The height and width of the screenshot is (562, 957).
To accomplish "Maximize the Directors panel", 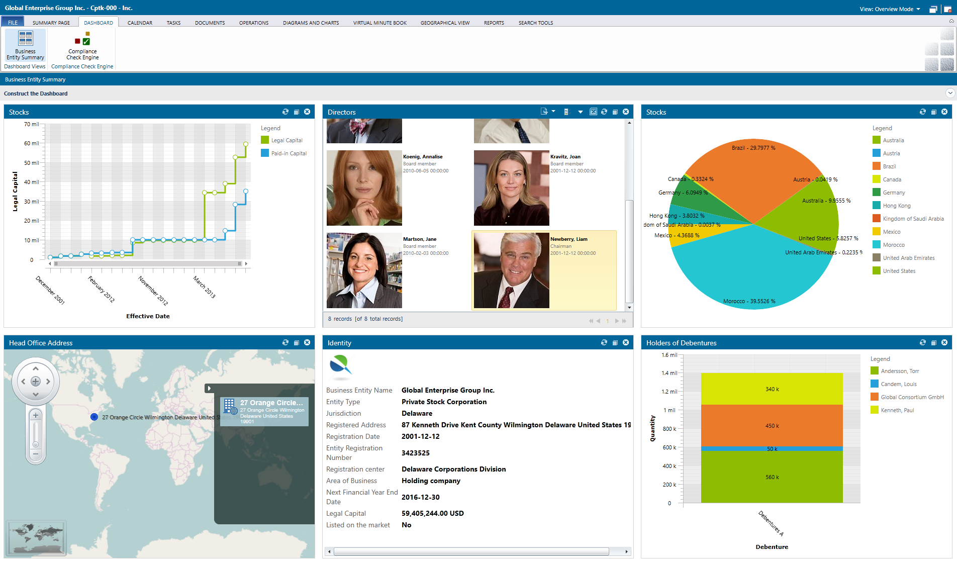I will (615, 112).
